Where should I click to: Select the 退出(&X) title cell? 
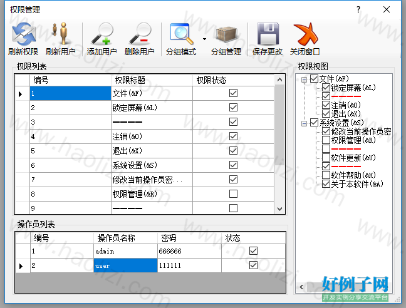pyautogui.click(x=152, y=151)
